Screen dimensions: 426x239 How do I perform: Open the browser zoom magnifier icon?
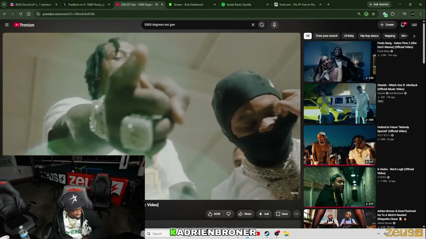359,14
